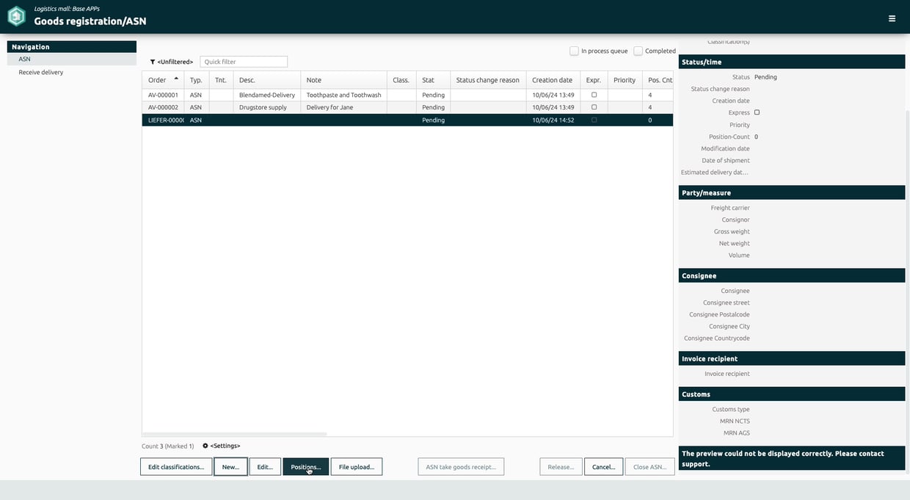Sort by the Expr. column header

594,80
